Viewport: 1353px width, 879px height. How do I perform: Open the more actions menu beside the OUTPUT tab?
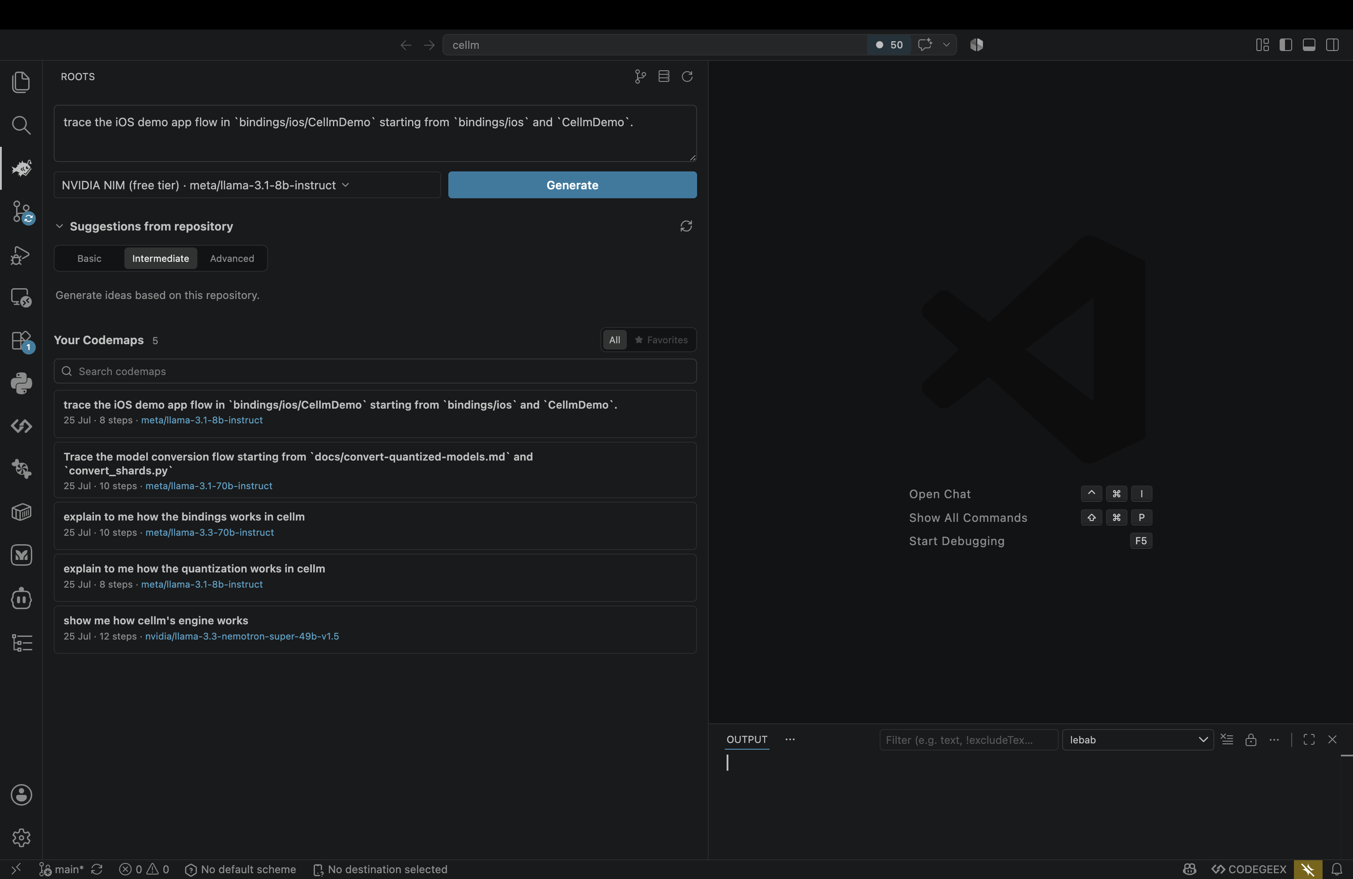(790, 739)
